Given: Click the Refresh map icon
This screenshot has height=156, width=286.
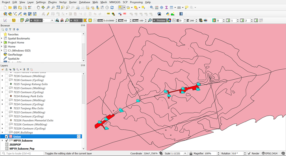Looking at the screenshot, I should pyautogui.click(x=112, y=7).
